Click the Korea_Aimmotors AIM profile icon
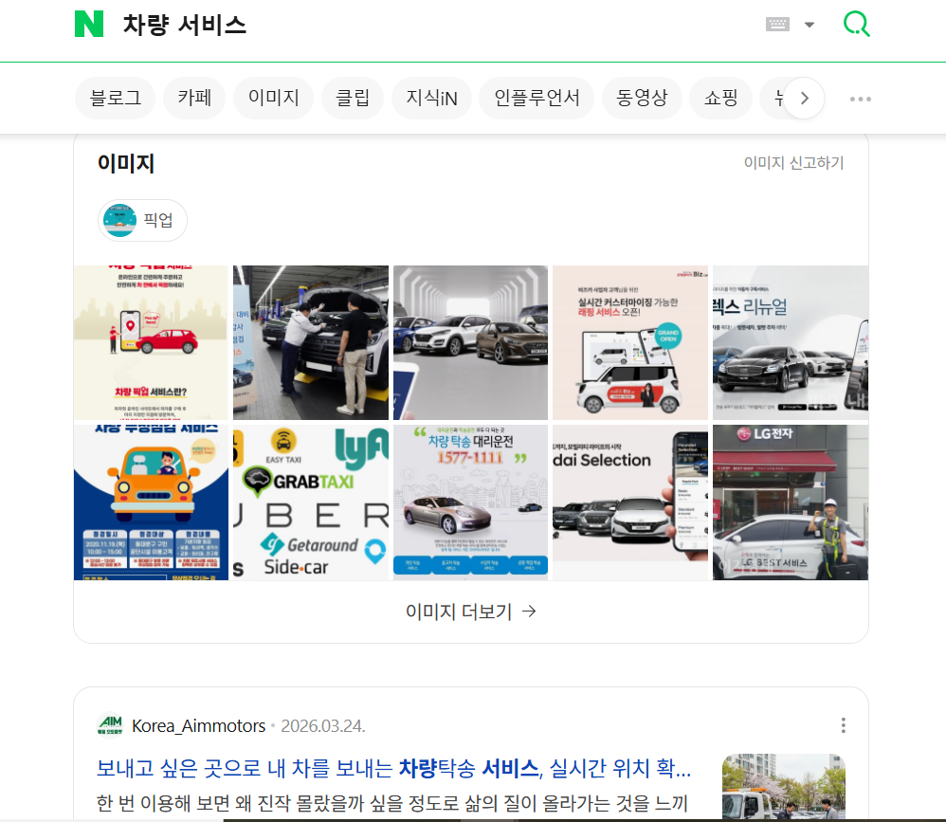Viewport: 946px width, 822px height. click(110, 725)
